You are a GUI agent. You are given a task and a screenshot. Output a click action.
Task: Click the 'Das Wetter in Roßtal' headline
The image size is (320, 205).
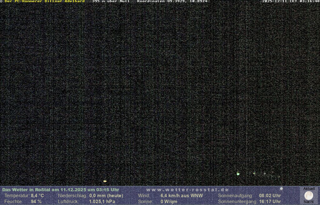pos(61,190)
